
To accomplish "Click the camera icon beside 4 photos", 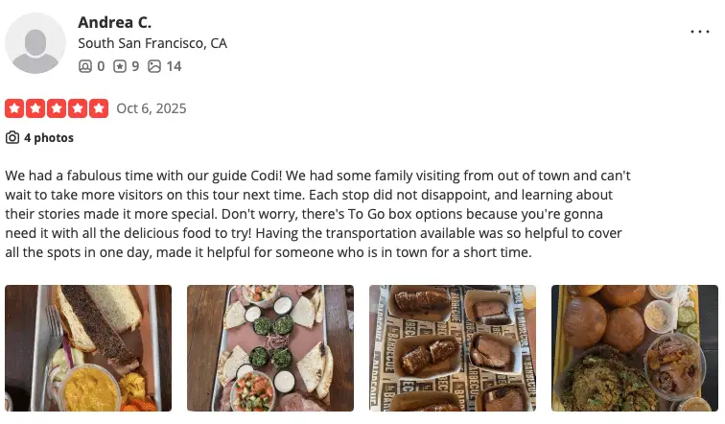I will [x=12, y=138].
